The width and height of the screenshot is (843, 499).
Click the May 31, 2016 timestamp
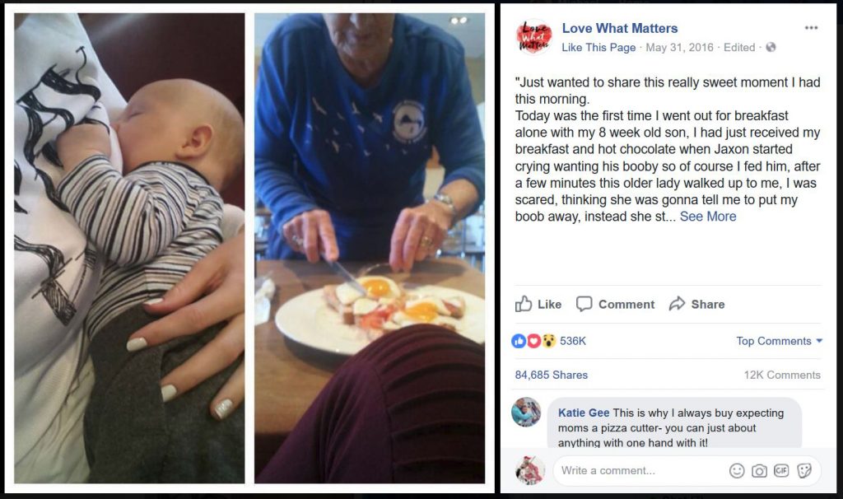click(679, 47)
